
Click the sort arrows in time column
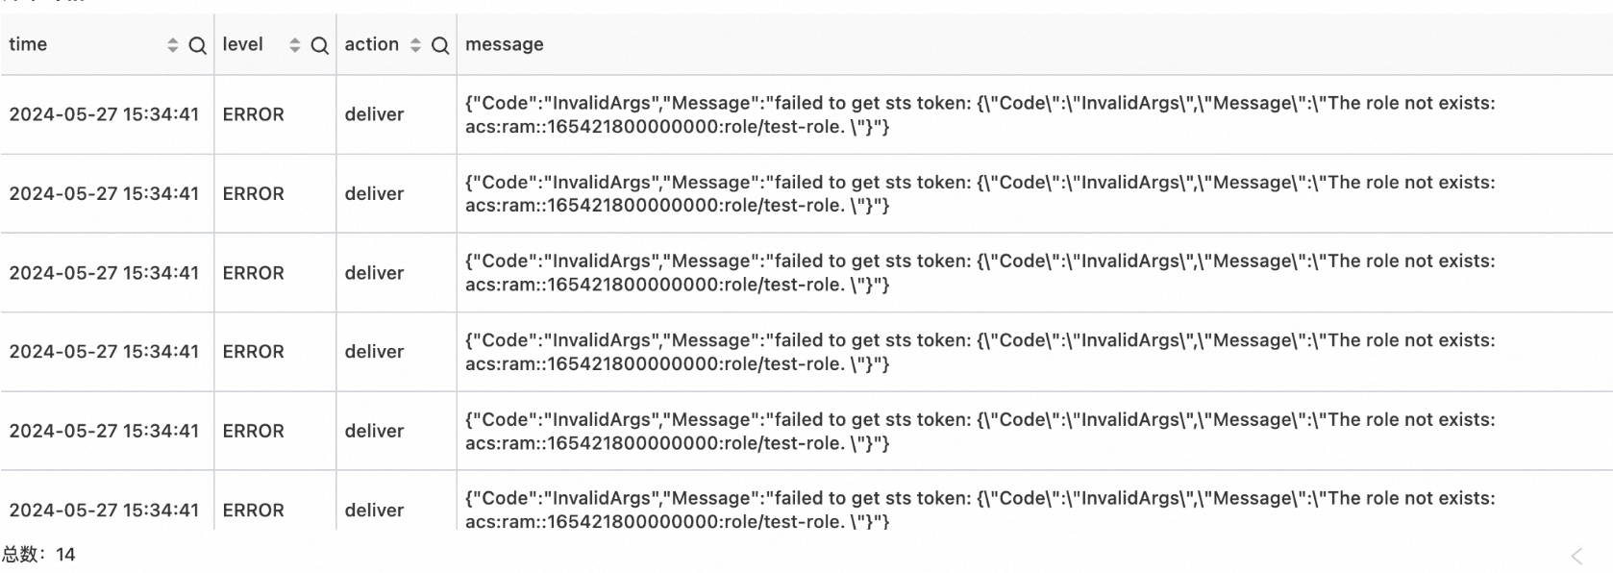173,45
